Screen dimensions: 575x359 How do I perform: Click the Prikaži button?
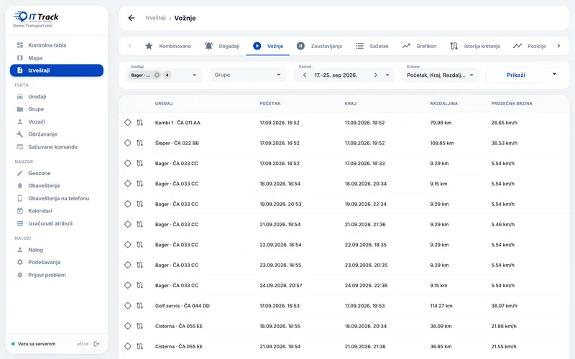515,75
